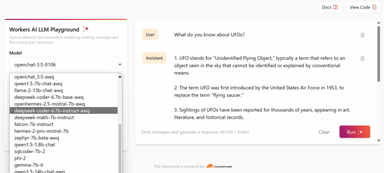Clear the conversation
This screenshot has height=173, width=384.
[x=324, y=132]
